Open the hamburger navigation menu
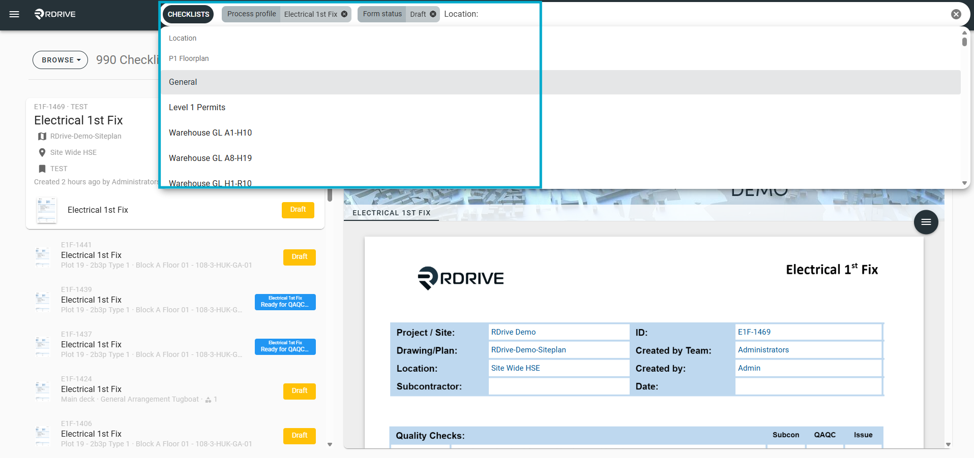 (14, 14)
